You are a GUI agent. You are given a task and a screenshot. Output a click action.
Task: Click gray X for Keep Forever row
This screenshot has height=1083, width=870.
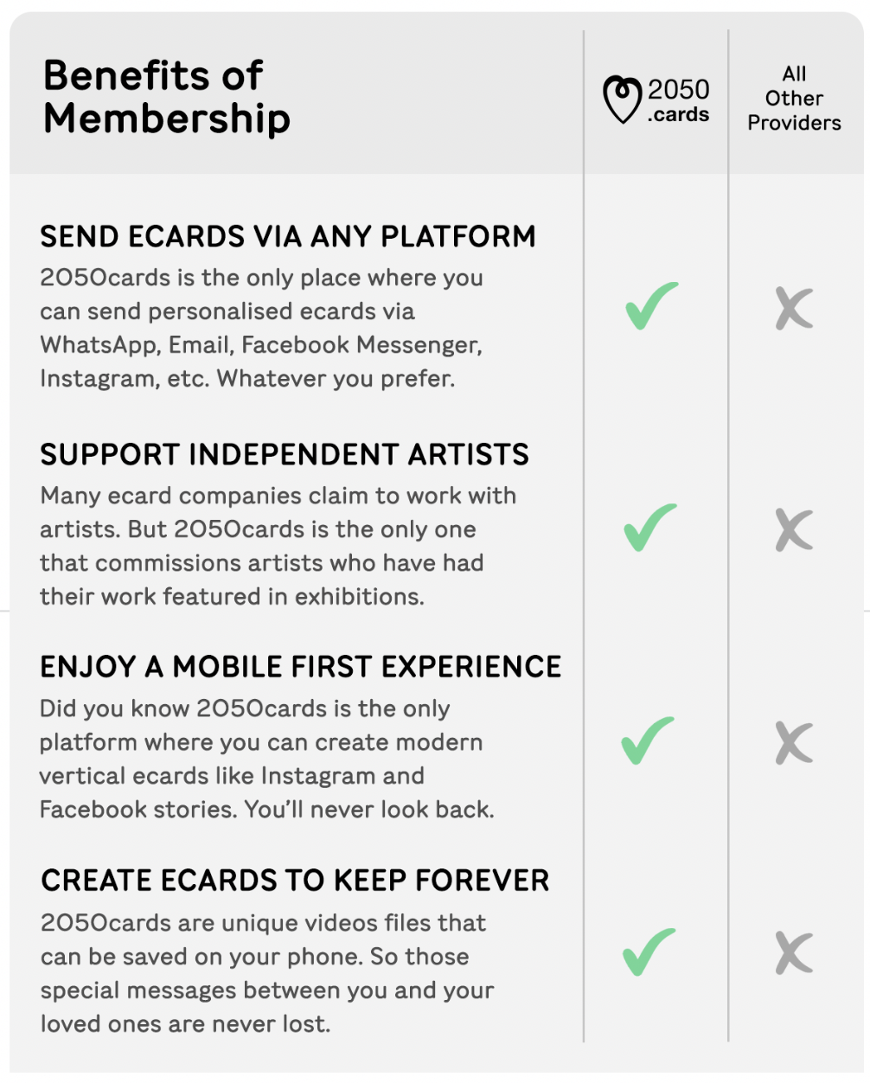(794, 953)
